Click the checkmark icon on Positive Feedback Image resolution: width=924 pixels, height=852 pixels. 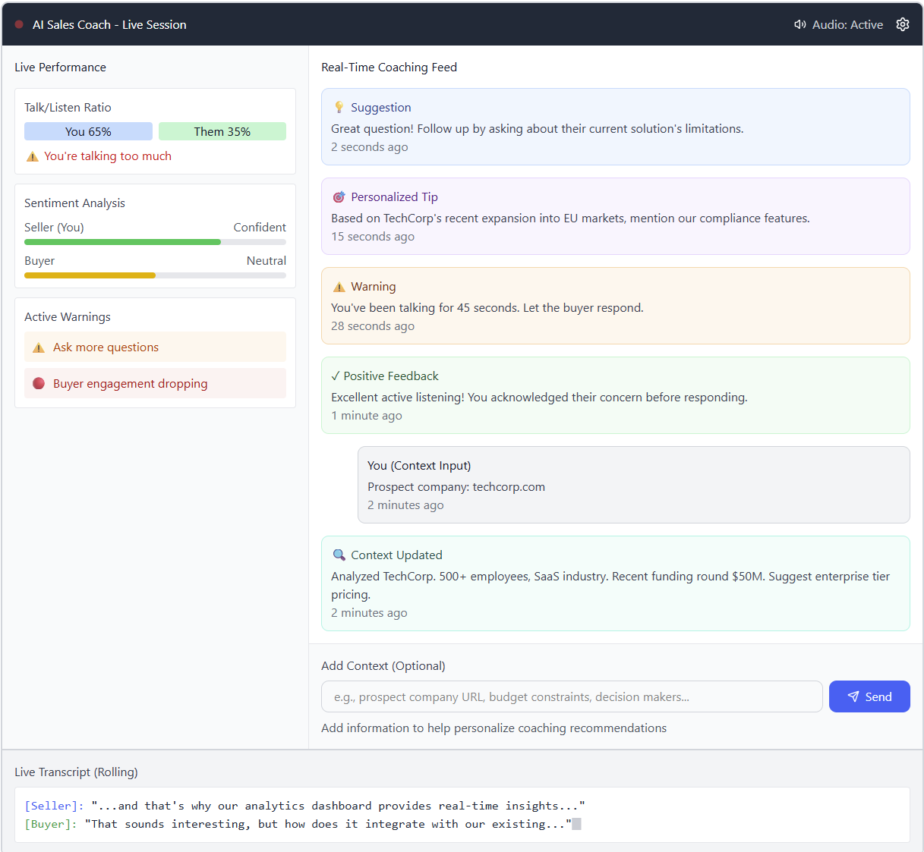coord(337,376)
